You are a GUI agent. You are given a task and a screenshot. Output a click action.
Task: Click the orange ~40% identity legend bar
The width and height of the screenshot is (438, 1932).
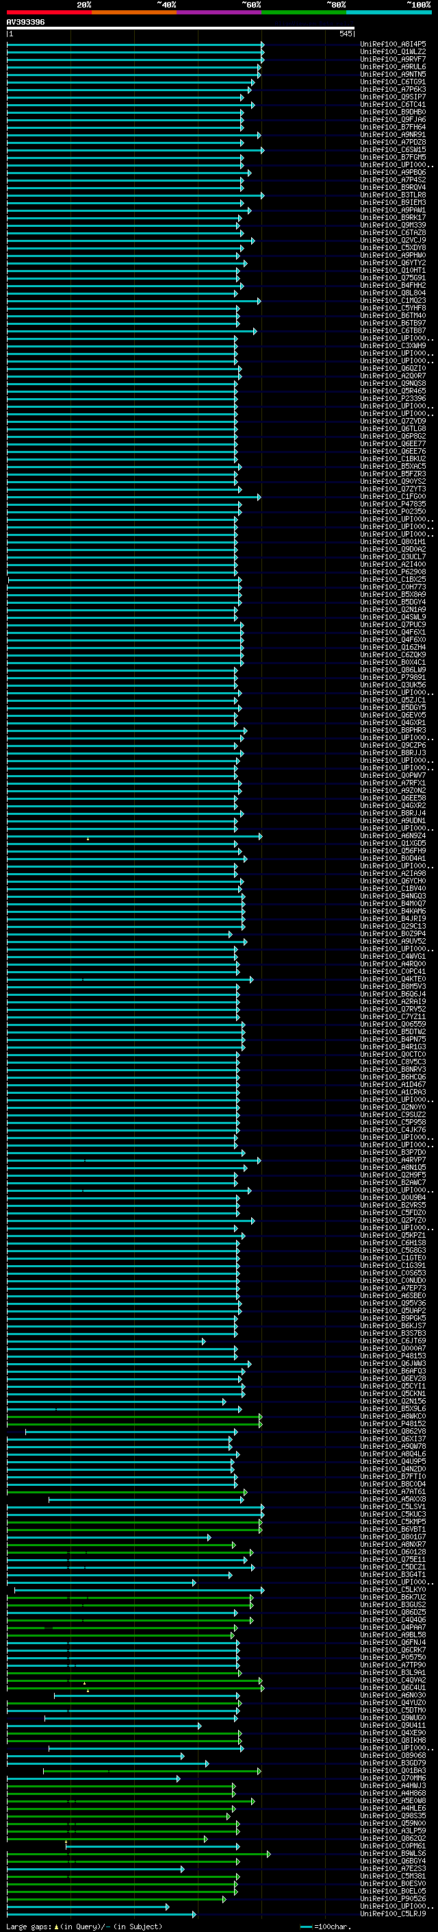135,13
